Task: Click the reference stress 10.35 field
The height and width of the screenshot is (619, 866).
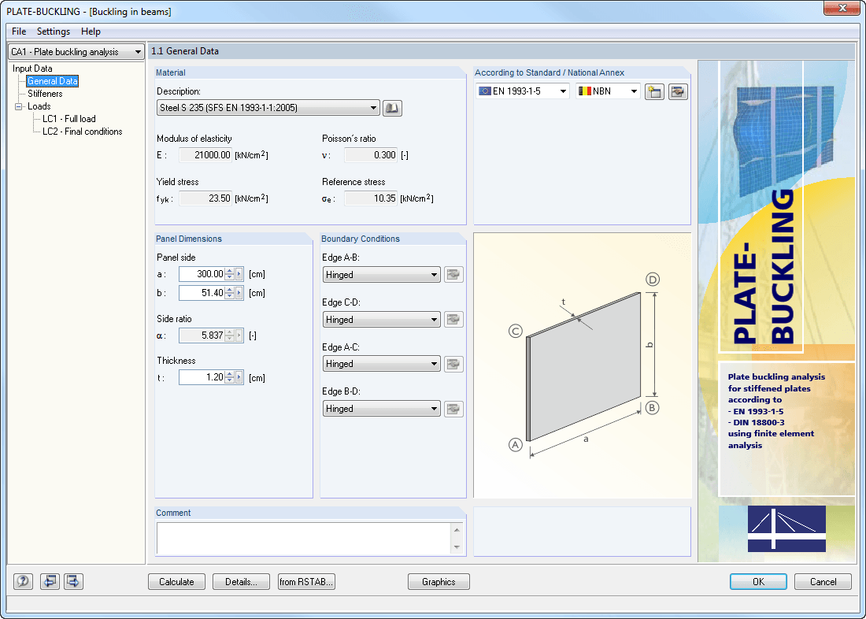Action: point(371,198)
